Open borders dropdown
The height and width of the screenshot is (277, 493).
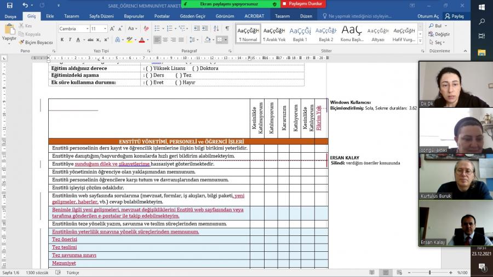226,39
